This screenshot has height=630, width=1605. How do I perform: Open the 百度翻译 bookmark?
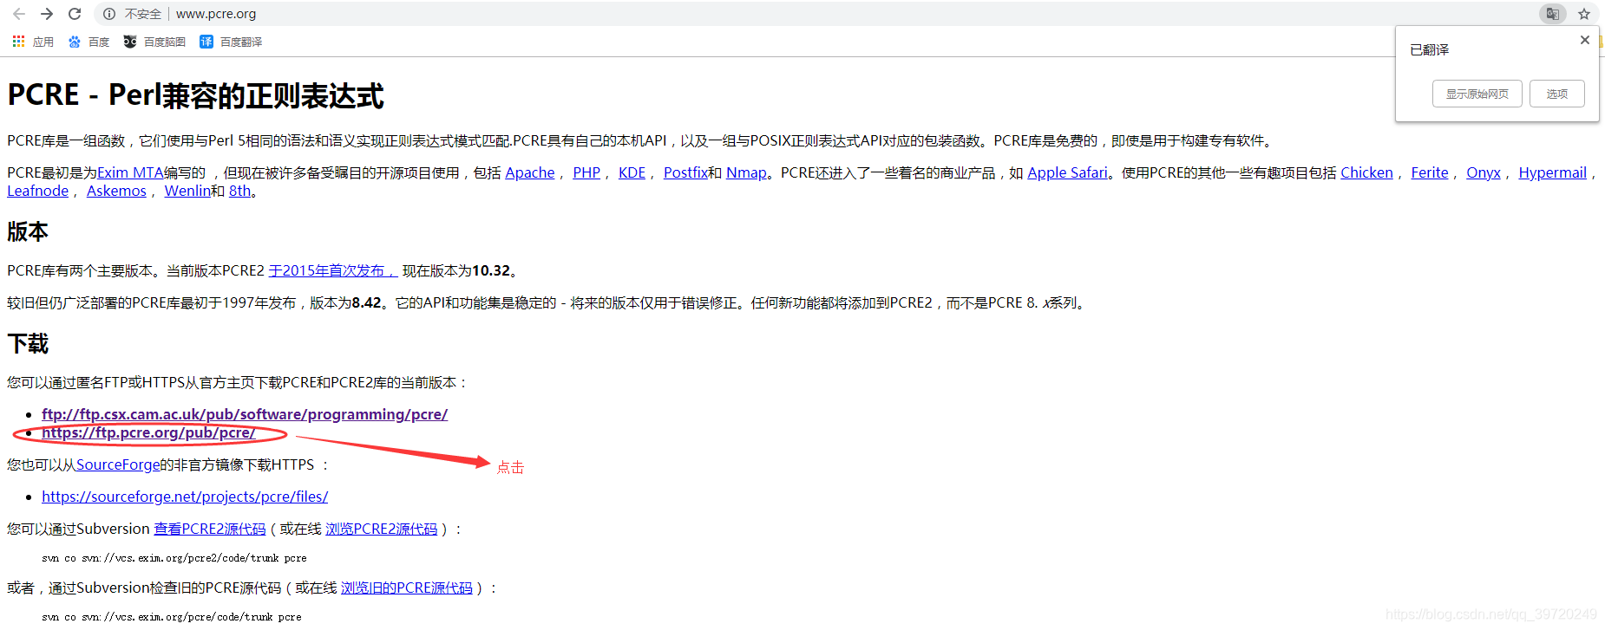click(231, 42)
